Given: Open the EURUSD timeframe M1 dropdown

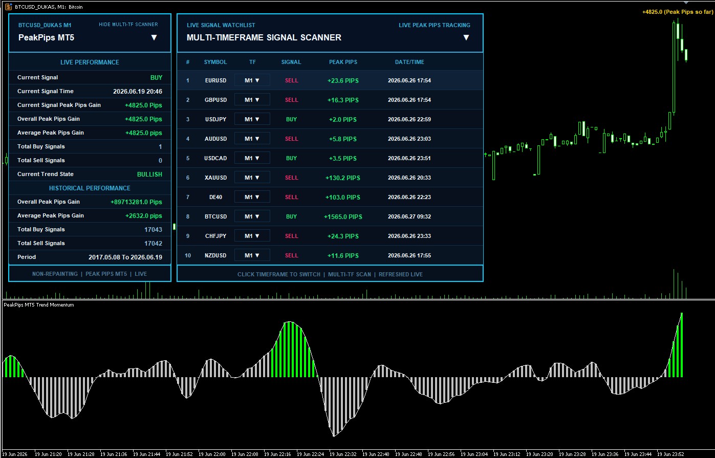Looking at the screenshot, I should 252,80.
